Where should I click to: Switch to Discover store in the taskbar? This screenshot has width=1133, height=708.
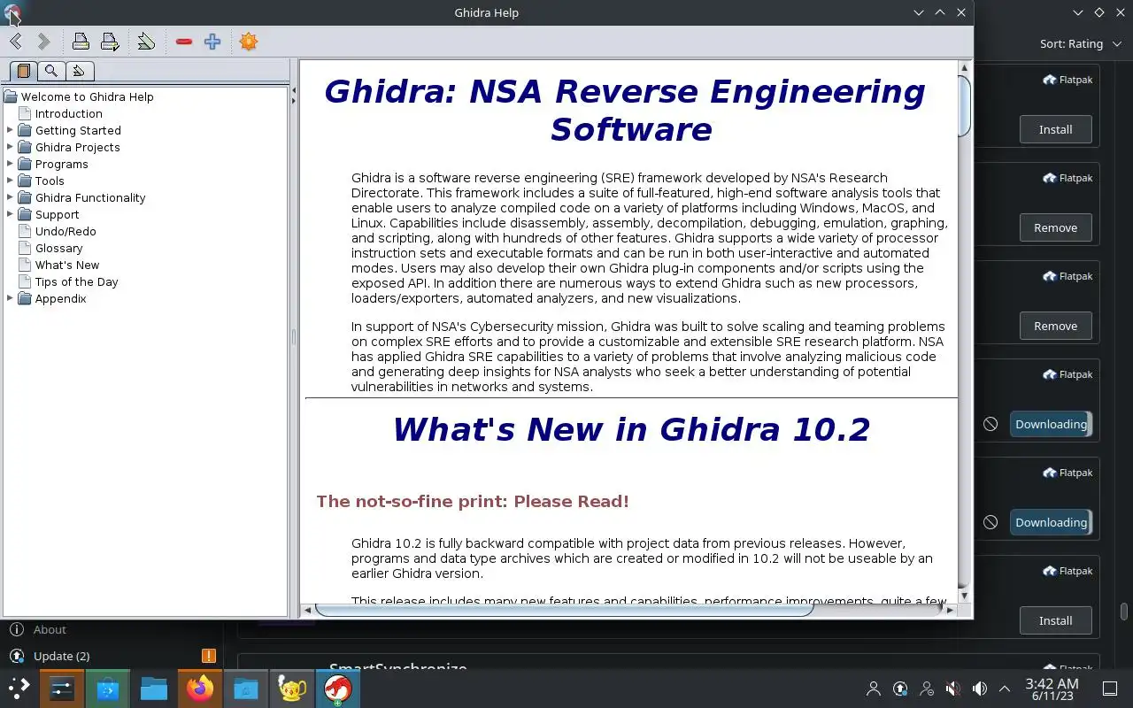tap(108, 689)
